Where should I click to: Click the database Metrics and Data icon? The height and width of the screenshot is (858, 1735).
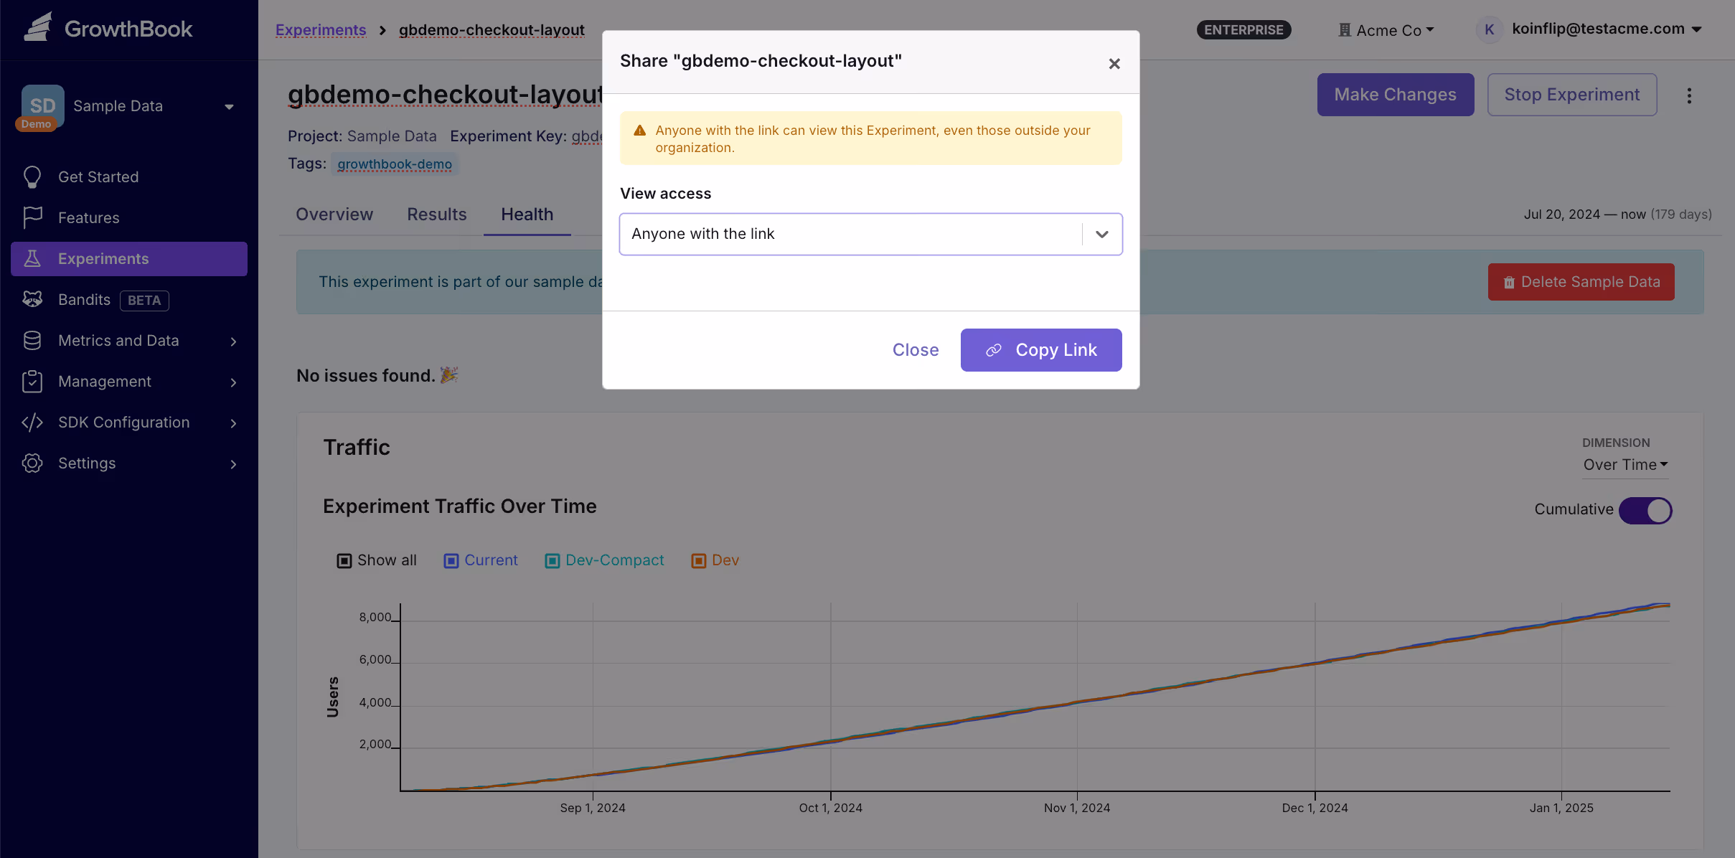click(x=32, y=340)
